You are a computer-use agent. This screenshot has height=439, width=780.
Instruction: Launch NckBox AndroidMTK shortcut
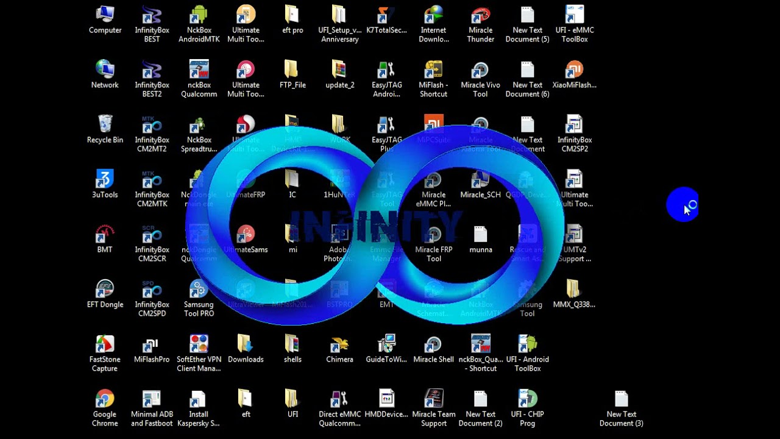click(199, 24)
